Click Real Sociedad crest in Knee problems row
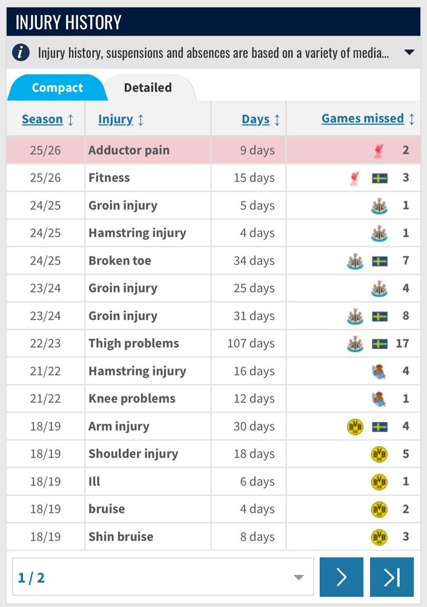This screenshot has width=427, height=607. pos(379,399)
